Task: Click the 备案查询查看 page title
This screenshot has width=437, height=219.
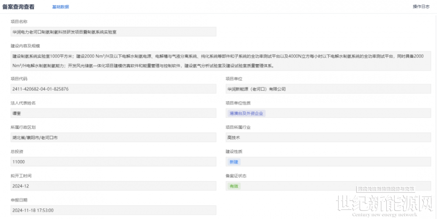Action: click(20, 7)
